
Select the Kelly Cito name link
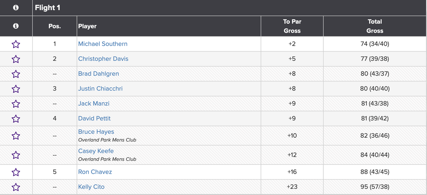[91, 187]
